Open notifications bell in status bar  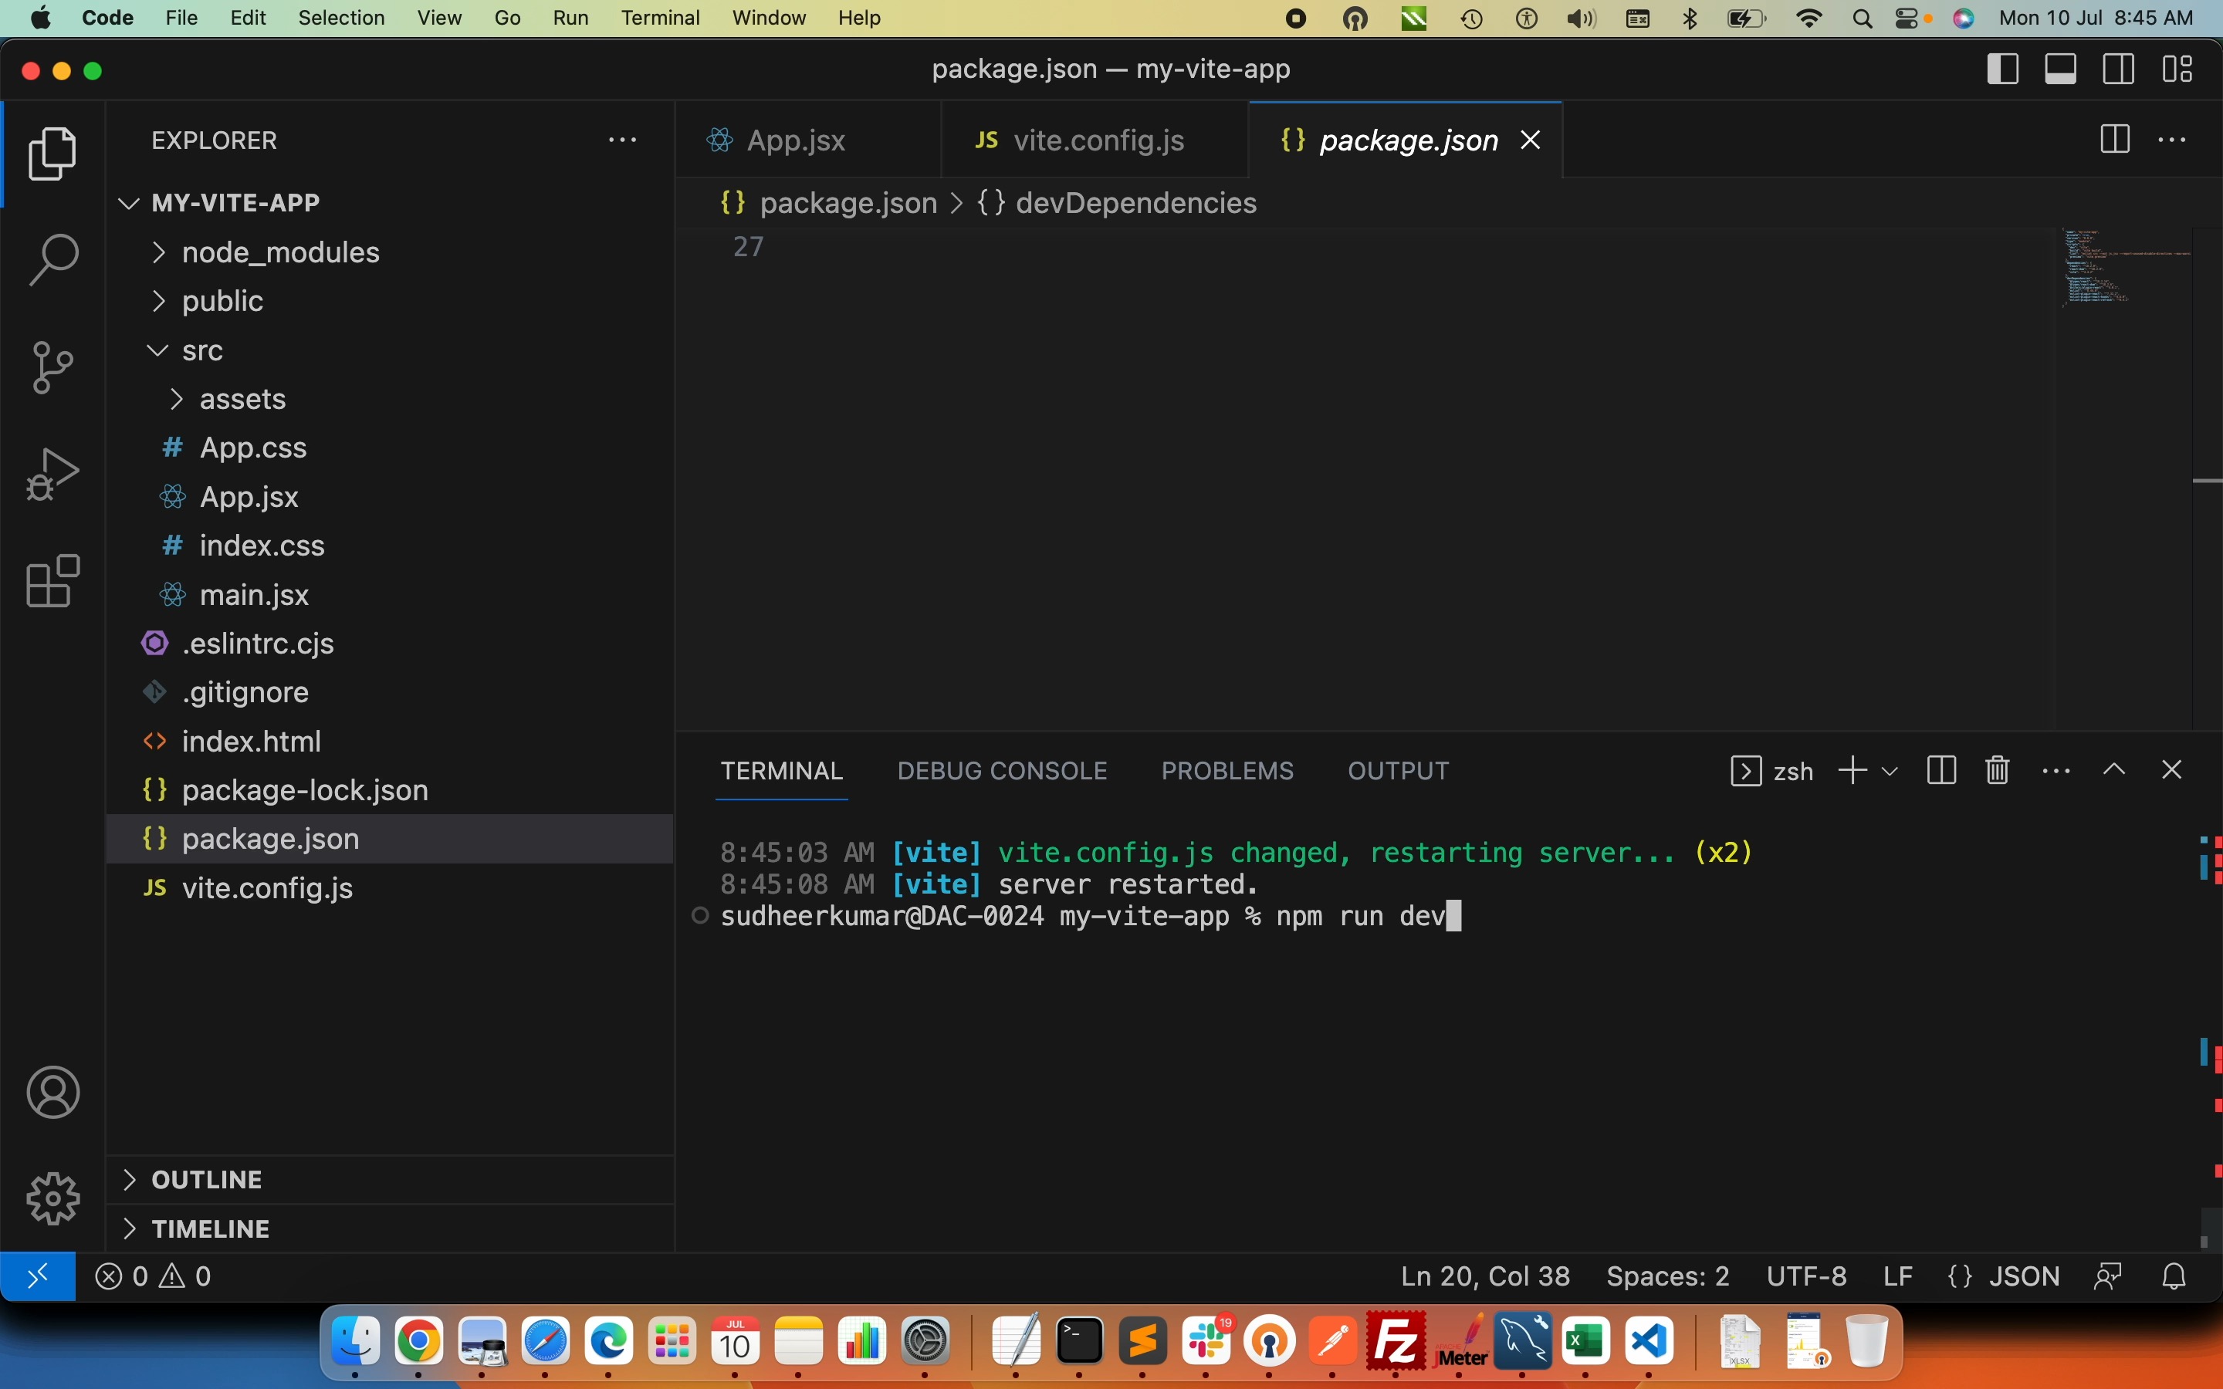[2174, 1276]
